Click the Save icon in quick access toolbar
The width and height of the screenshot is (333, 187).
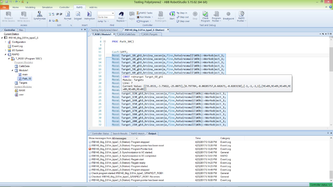coord(7,2)
